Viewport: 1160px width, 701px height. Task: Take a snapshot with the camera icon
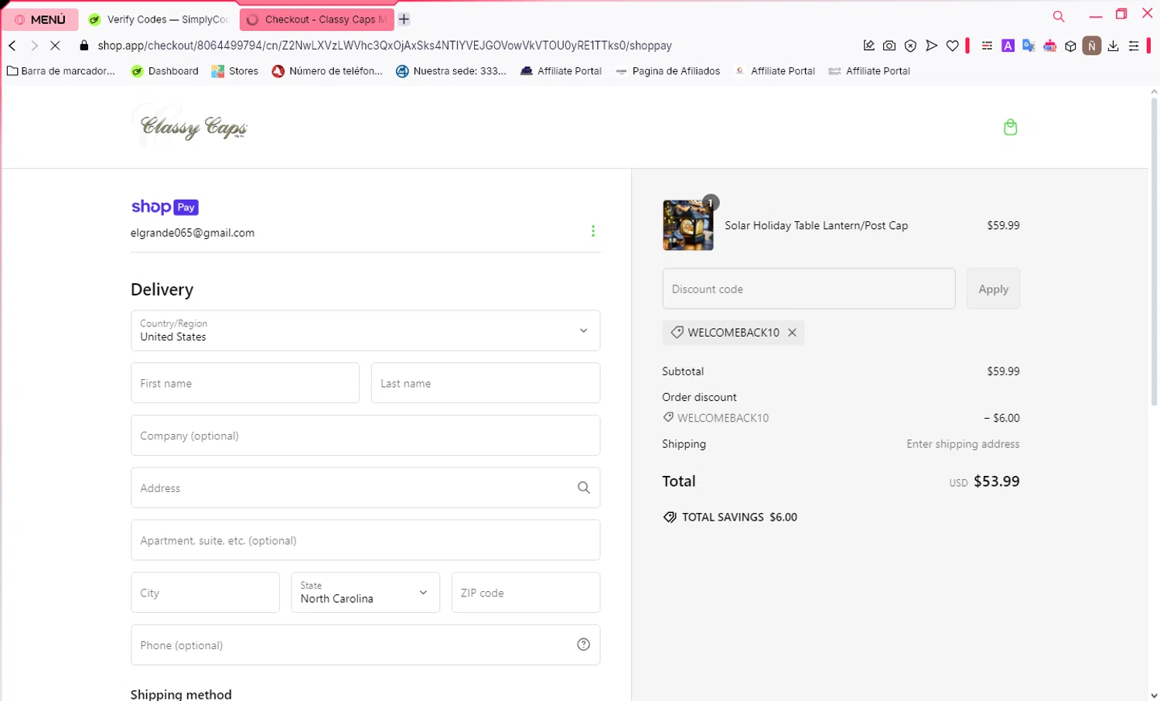889,46
